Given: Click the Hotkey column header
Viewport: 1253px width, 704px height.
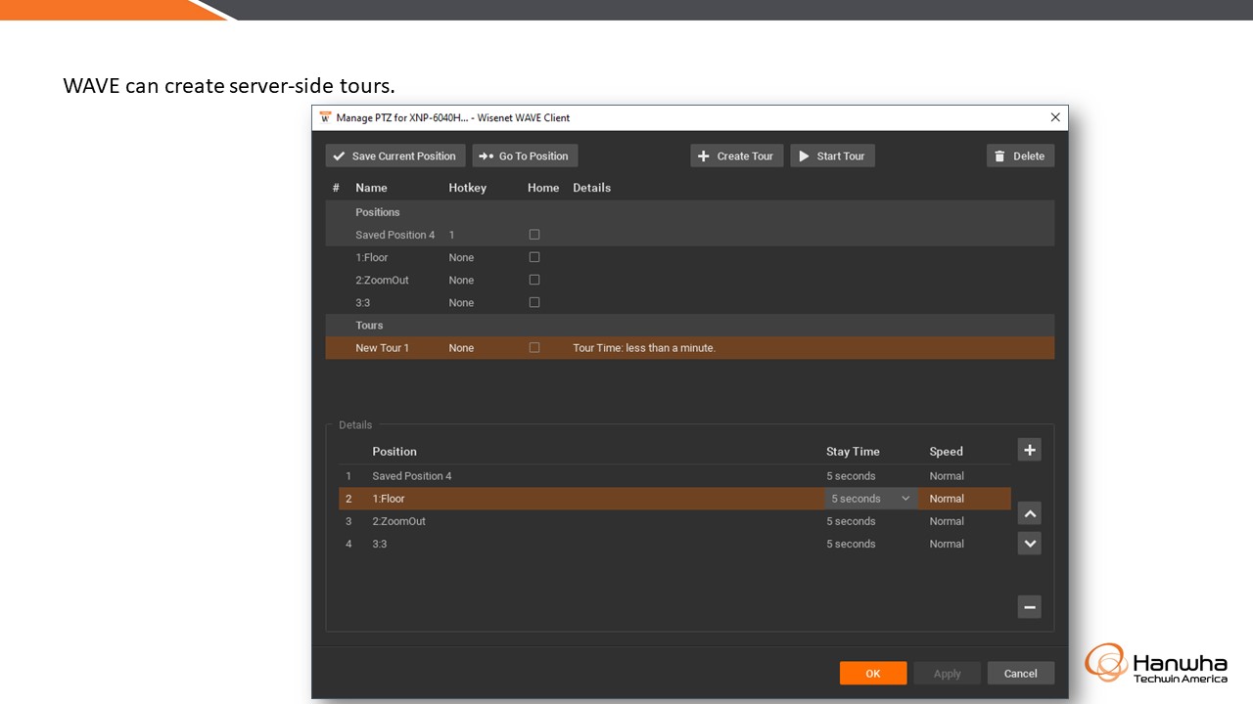Looking at the screenshot, I should 467,188.
